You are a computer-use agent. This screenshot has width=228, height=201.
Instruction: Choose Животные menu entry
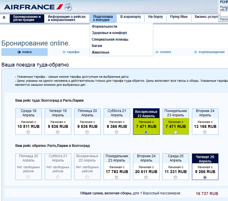(x=100, y=52)
